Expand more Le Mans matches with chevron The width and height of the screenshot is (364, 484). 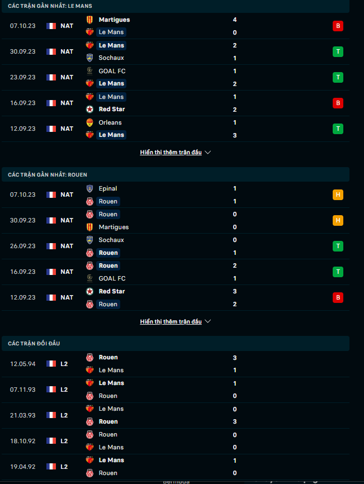point(208,152)
